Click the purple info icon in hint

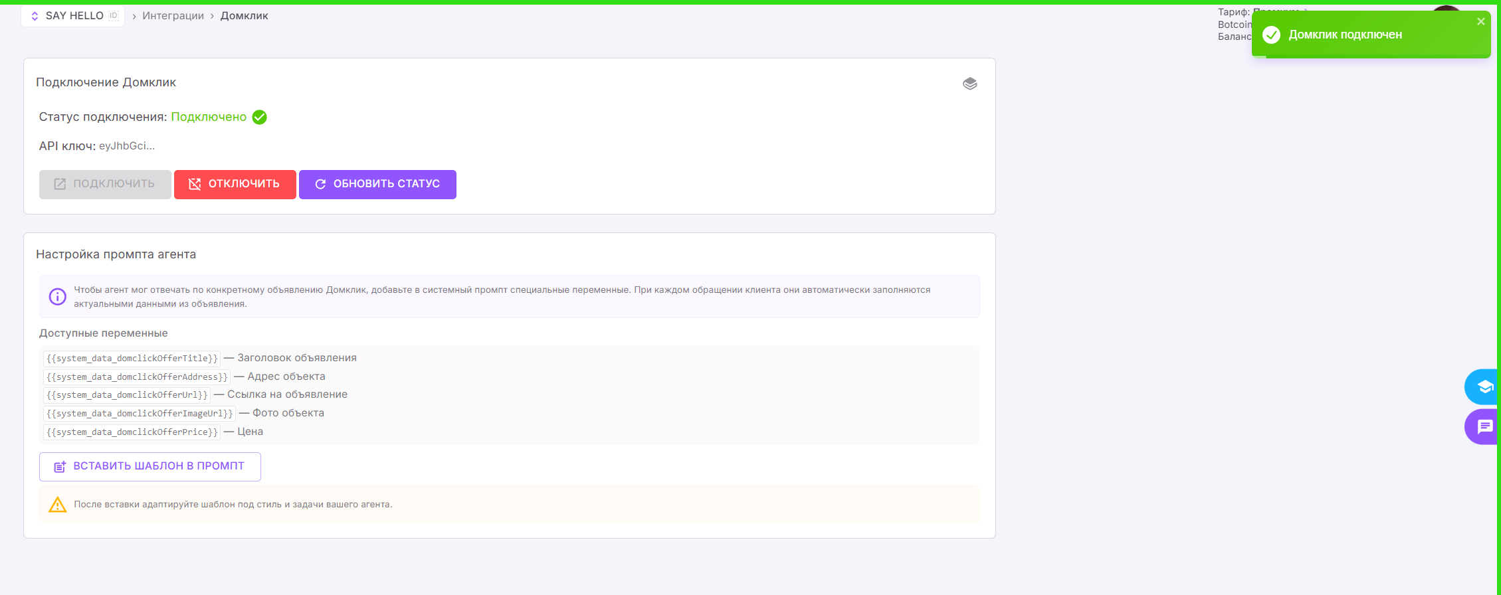click(x=58, y=297)
